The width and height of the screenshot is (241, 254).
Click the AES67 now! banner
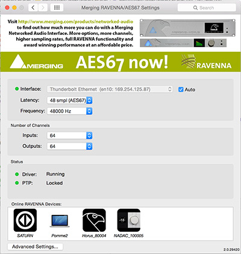click(122, 62)
